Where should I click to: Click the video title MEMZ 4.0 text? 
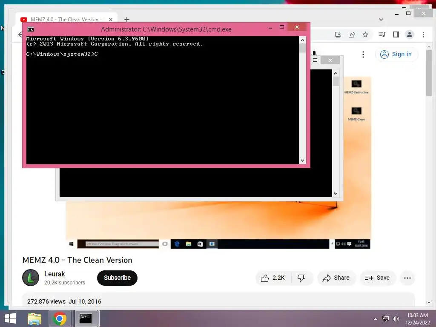click(x=77, y=260)
